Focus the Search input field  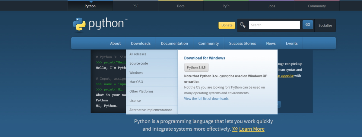tap(274, 25)
